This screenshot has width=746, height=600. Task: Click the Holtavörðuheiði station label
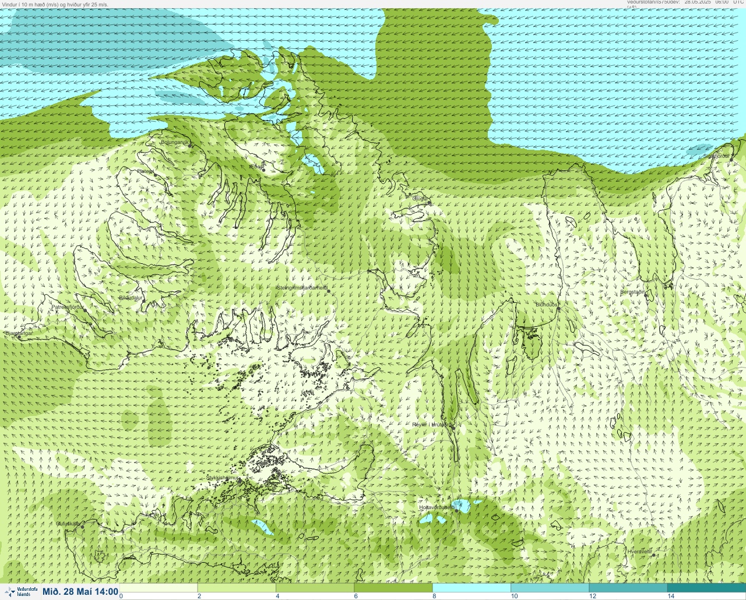point(437,507)
